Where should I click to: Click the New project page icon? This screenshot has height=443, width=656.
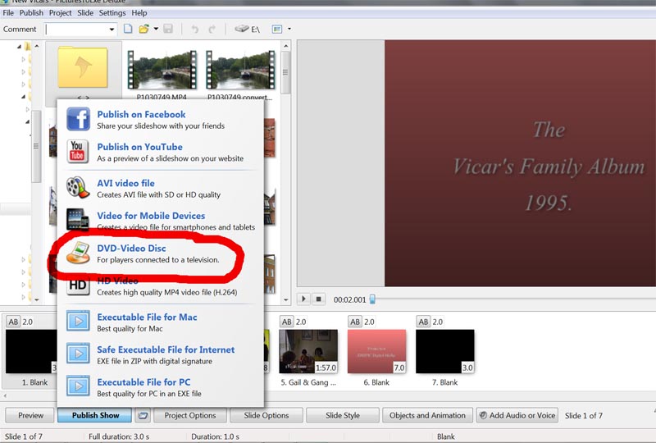point(128,29)
